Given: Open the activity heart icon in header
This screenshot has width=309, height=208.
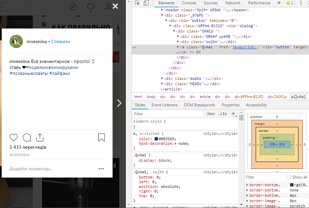Looking at the screenshot, I should coord(91,7).
